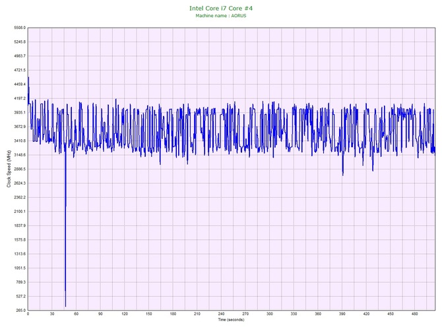This screenshot has width=442, height=331.
Task: Click the chart title 'Intel Core i7 Core #4'
Action: (x=221, y=8)
